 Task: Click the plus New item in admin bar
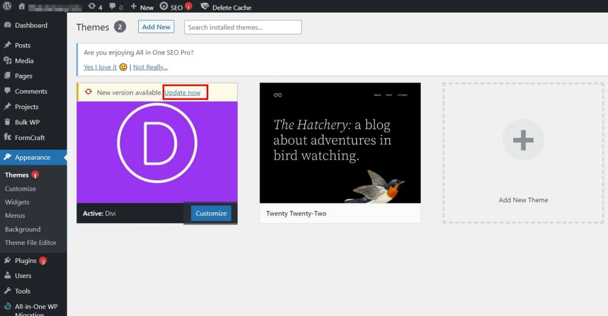click(x=142, y=7)
